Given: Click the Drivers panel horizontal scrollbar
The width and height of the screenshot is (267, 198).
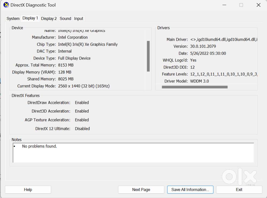Looking at the screenshot, I should pyautogui.click(x=195, y=87).
